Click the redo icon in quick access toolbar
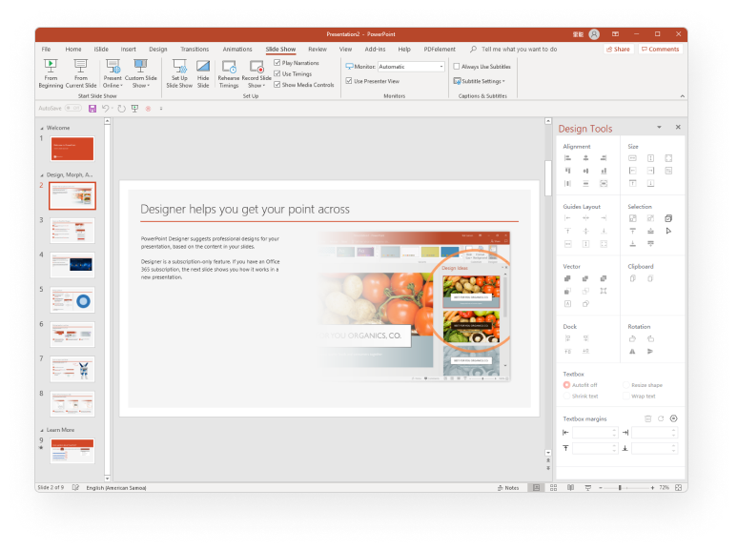This screenshot has height=550, width=738. point(121,109)
